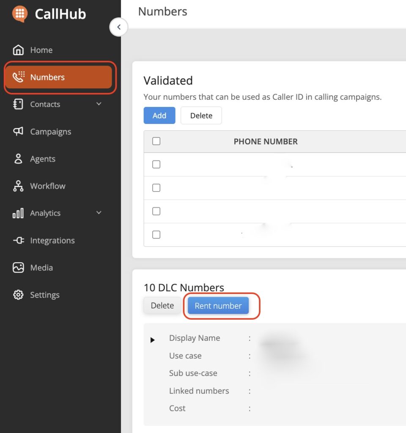This screenshot has height=433, width=406.
Task: Expand the Contacts submenu chevron
Action: 99,104
